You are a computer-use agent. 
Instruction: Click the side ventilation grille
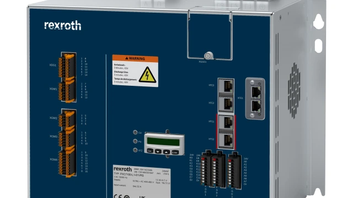tap(294, 91)
